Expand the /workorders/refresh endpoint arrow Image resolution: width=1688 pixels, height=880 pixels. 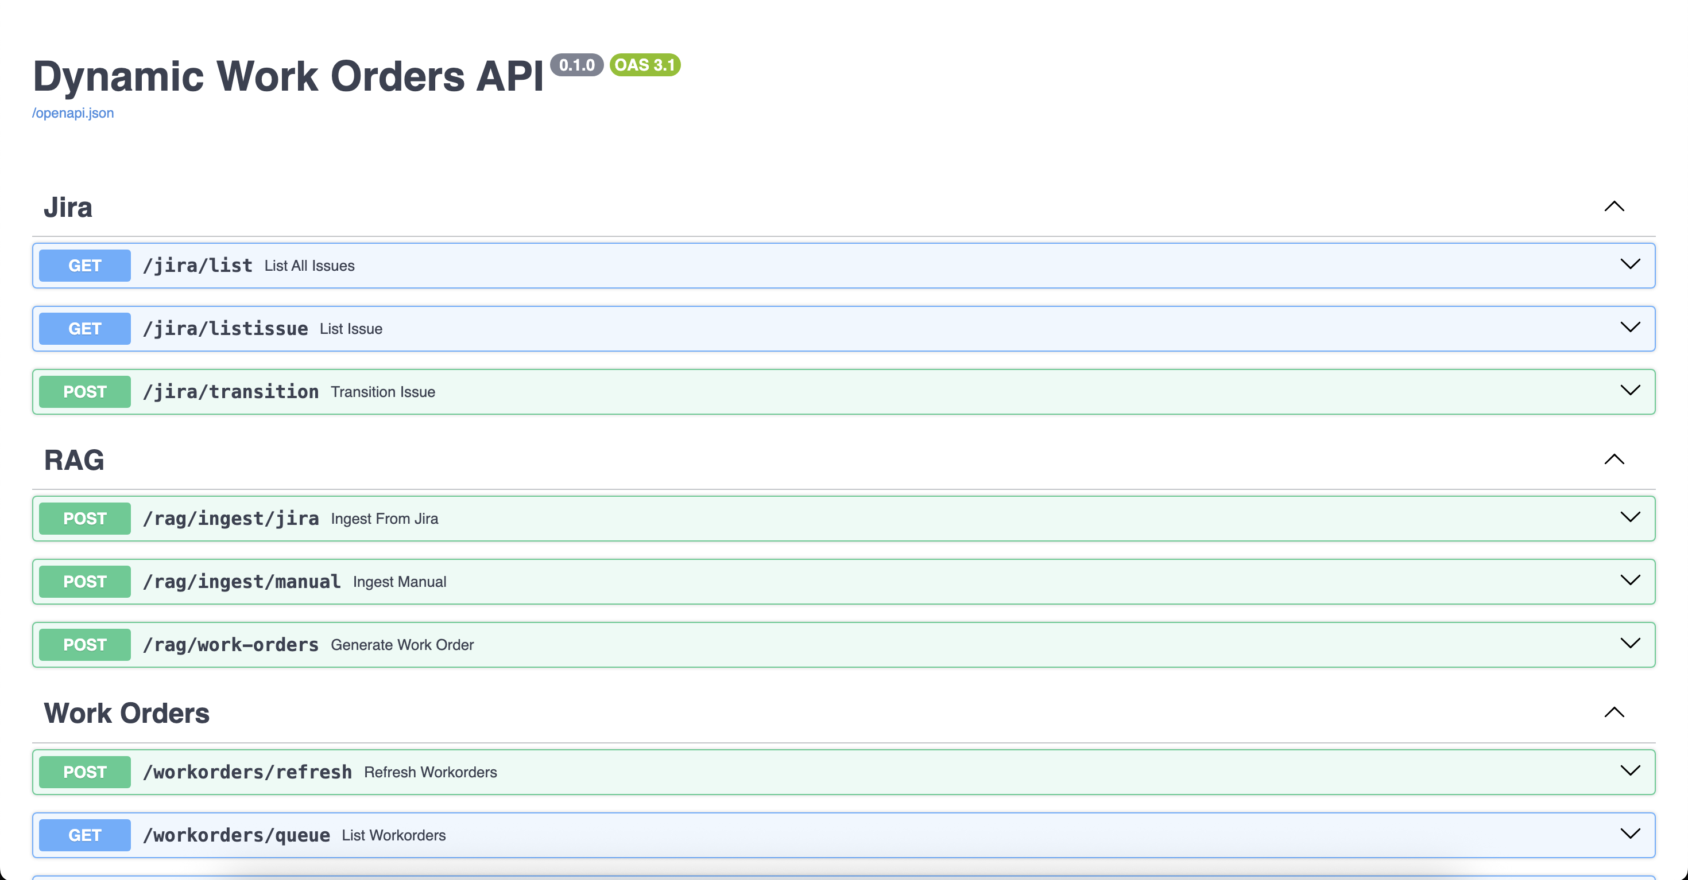(x=1629, y=770)
